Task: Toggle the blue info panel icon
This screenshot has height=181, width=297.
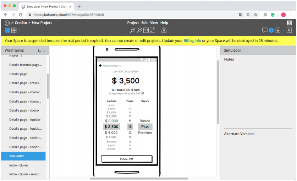Action: click(x=271, y=30)
